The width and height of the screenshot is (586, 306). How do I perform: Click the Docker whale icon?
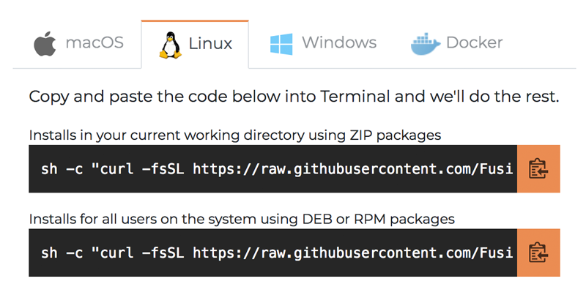pos(425,44)
